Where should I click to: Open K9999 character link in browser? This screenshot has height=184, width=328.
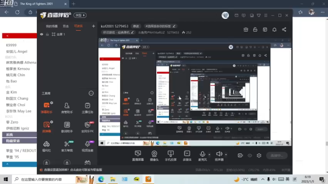11,45
